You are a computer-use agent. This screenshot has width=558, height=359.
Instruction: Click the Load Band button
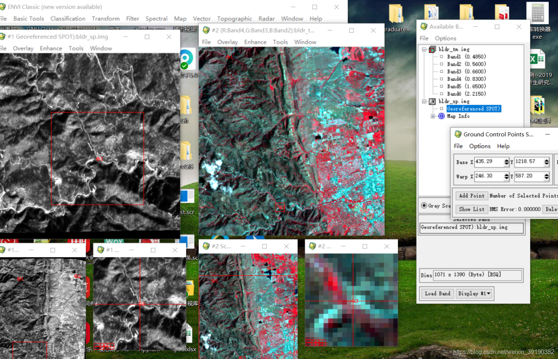click(438, 293)
